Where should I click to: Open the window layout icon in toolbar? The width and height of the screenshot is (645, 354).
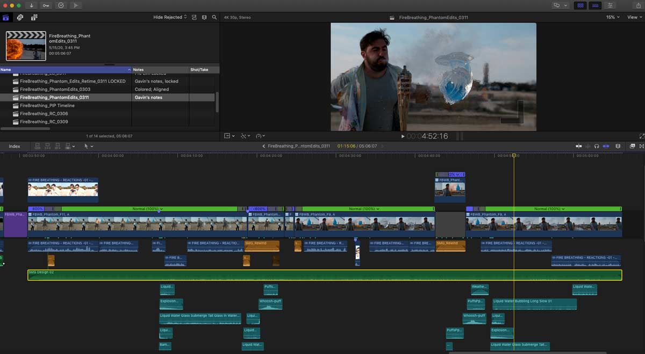point(557,5)
